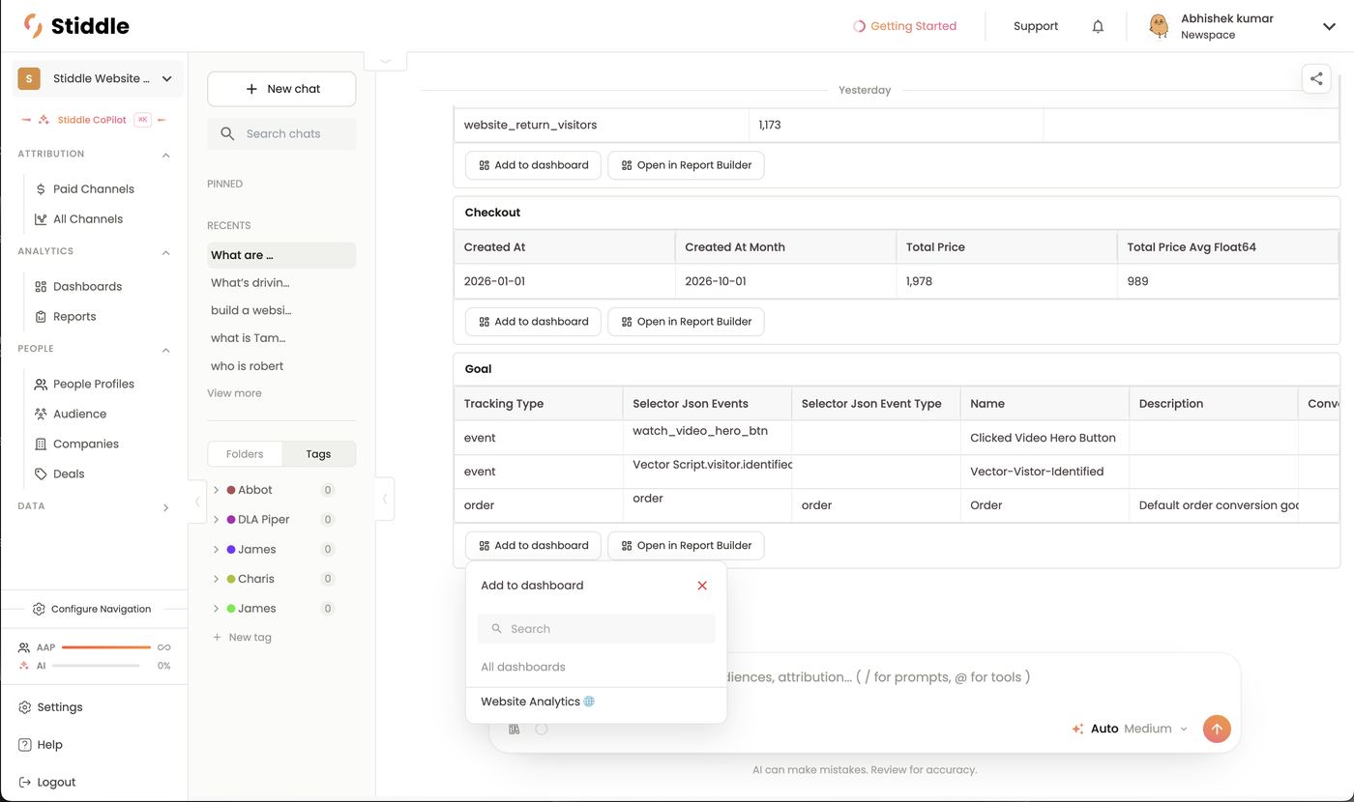Click the website_return_visitors cell
This screenshot has width=1354, height=802.
[601, 125]
